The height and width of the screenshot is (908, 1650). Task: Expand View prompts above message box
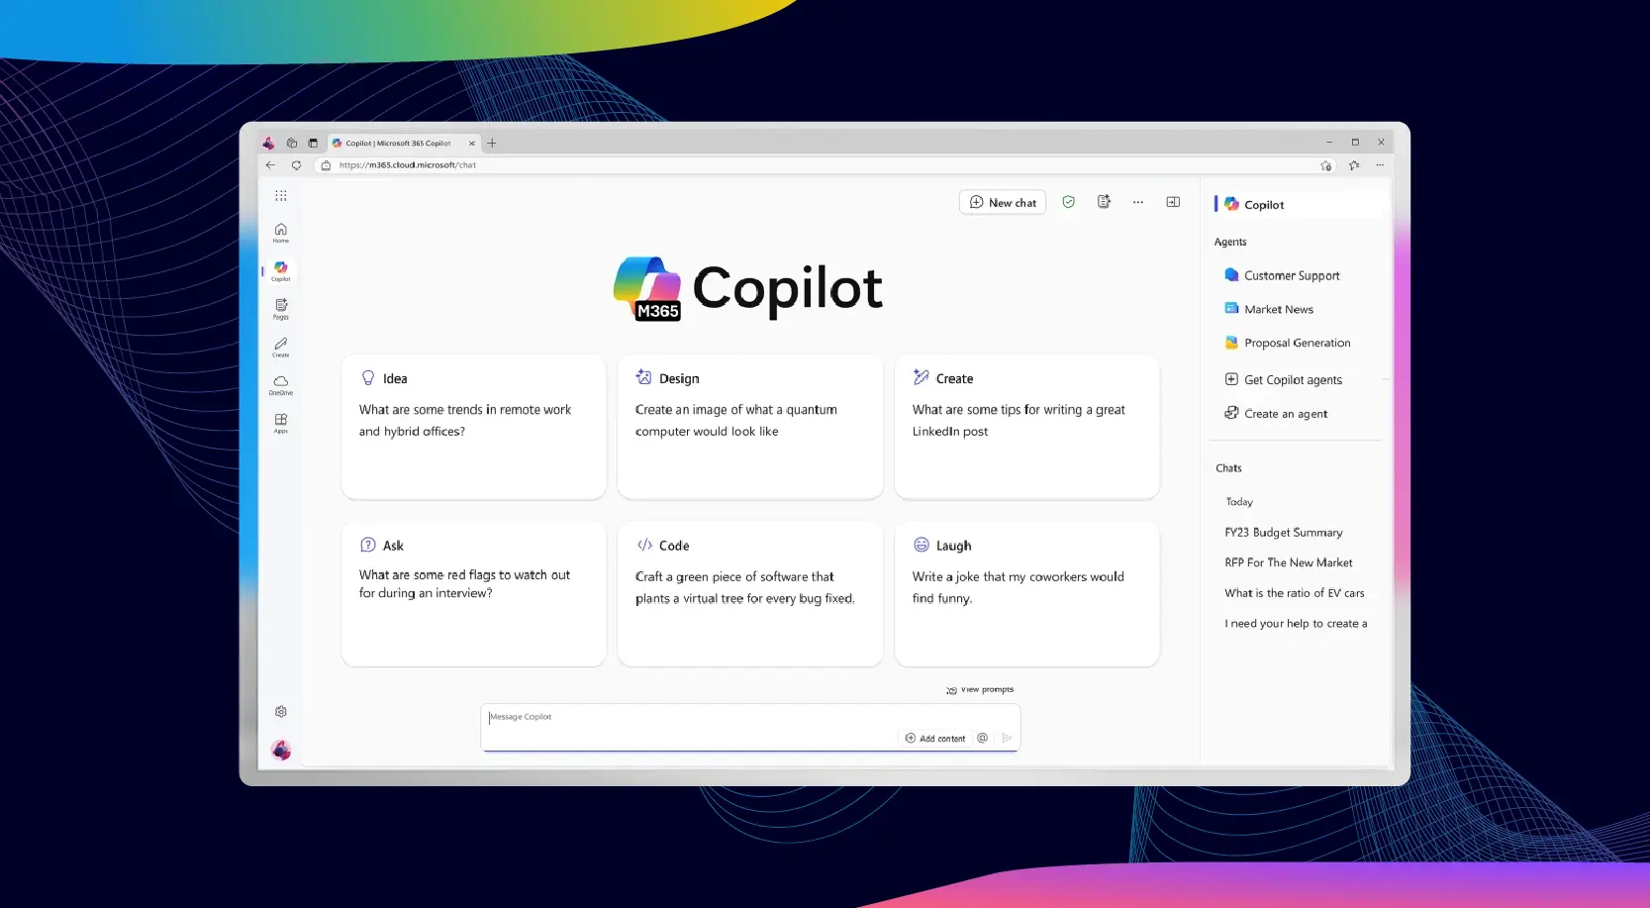click(980, 690)
